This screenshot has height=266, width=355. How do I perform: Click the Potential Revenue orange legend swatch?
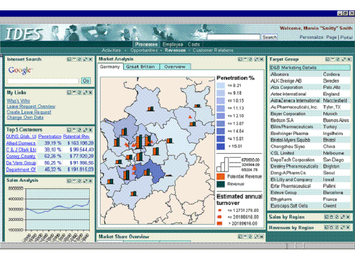pos(220,176)
